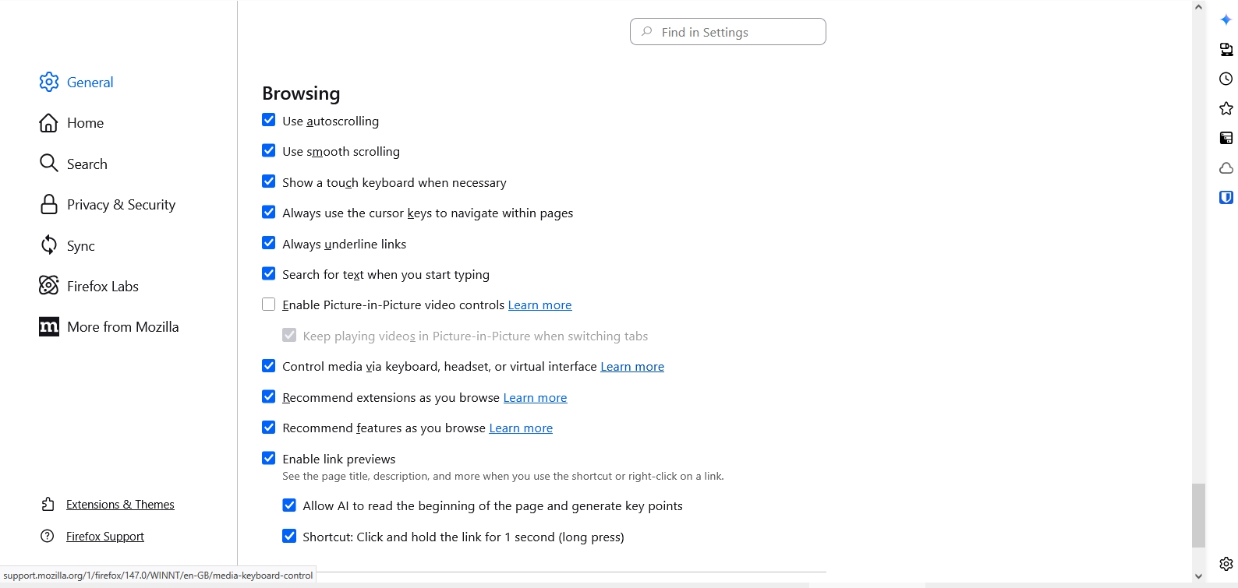This screenshot has height=588, width=1238.
Task: Click the sidebar customize gear icon
Action: [1226, 564]
